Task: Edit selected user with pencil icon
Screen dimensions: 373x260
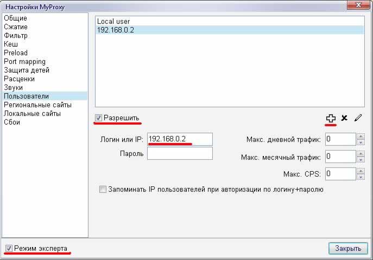Action: (358, 118)
